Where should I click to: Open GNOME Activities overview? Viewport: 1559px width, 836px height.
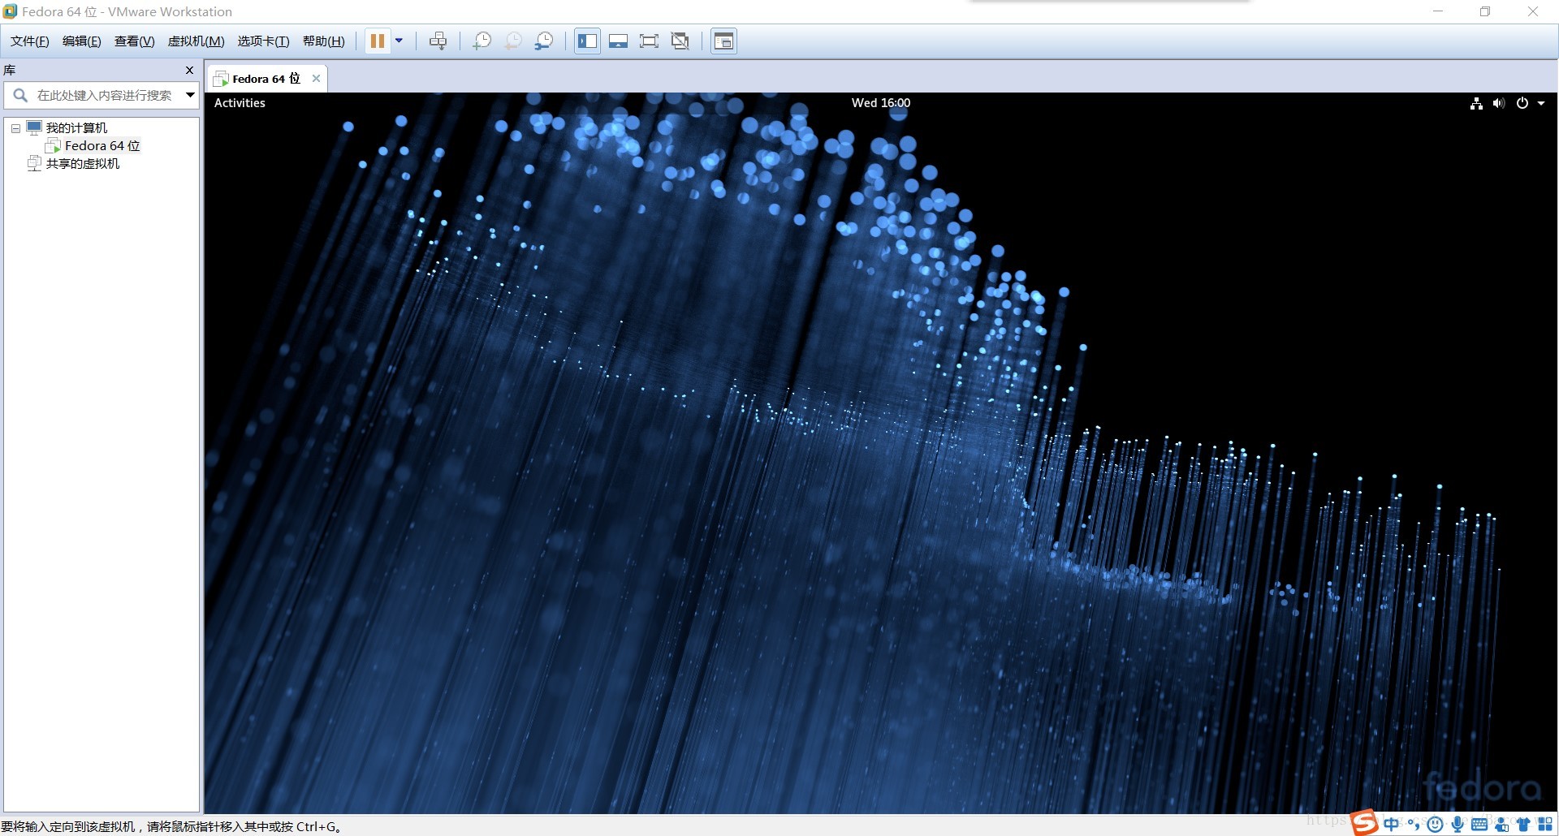tap(240, 103)
